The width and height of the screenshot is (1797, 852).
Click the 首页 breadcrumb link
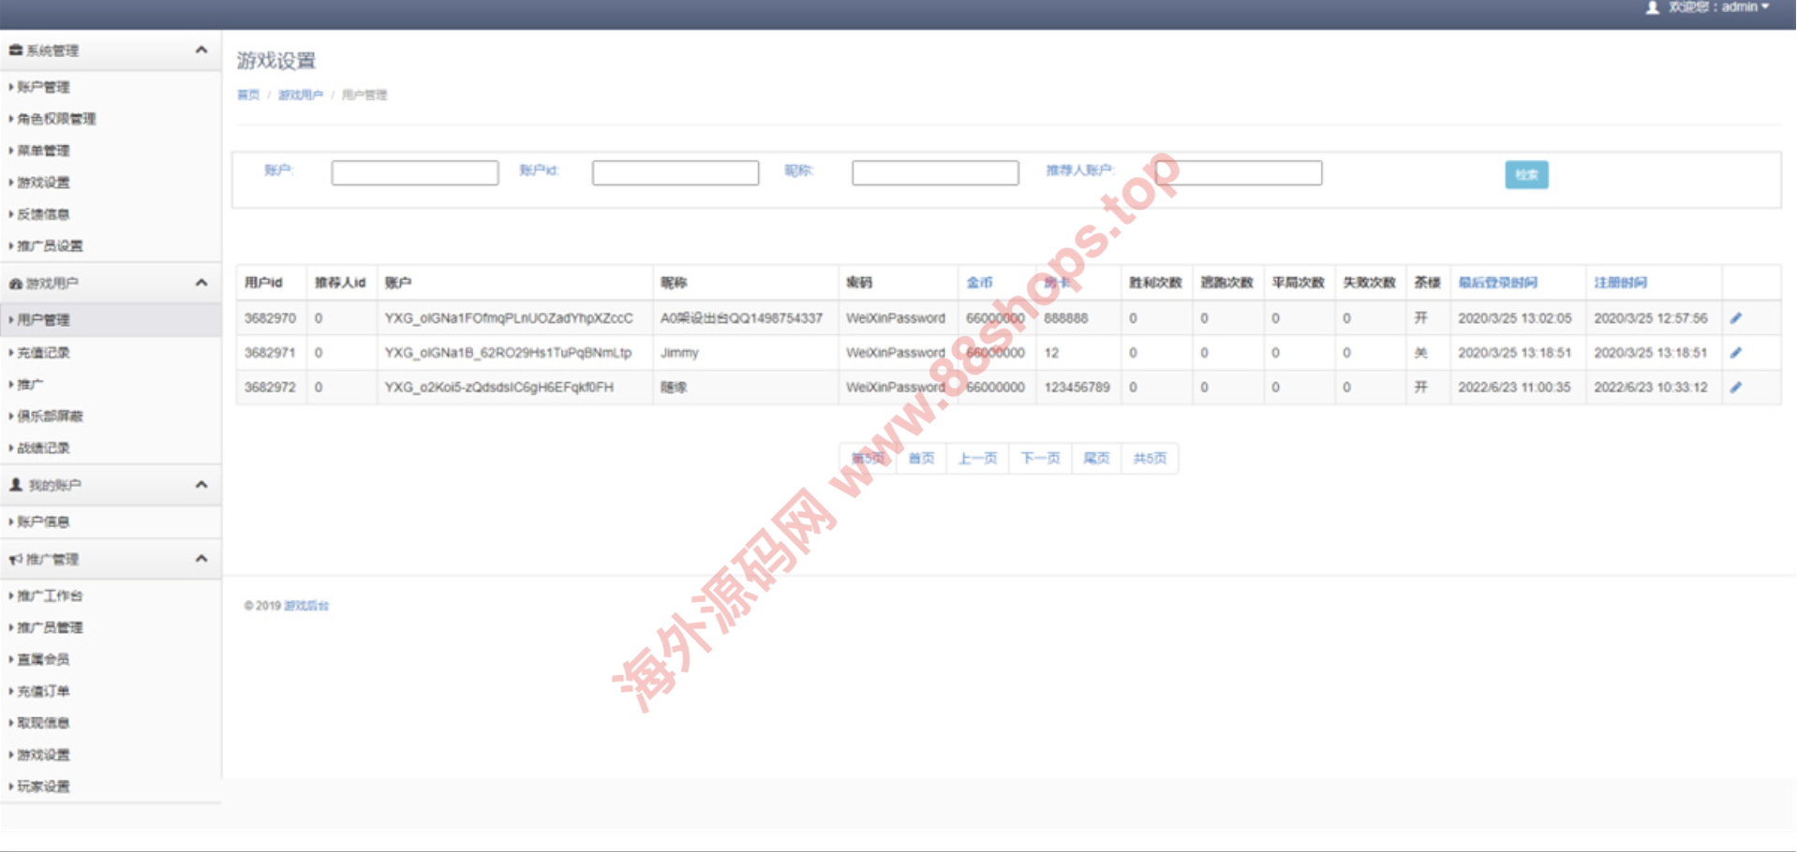tap(248, 95)
